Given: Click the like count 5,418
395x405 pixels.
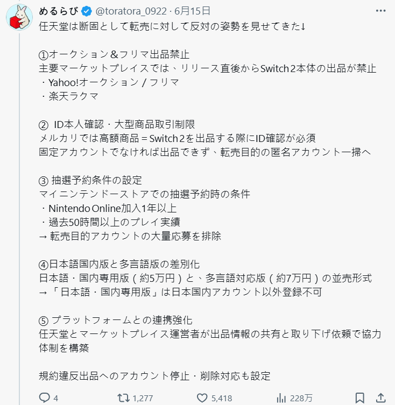Looking at the screenshot, I should 222,399.
